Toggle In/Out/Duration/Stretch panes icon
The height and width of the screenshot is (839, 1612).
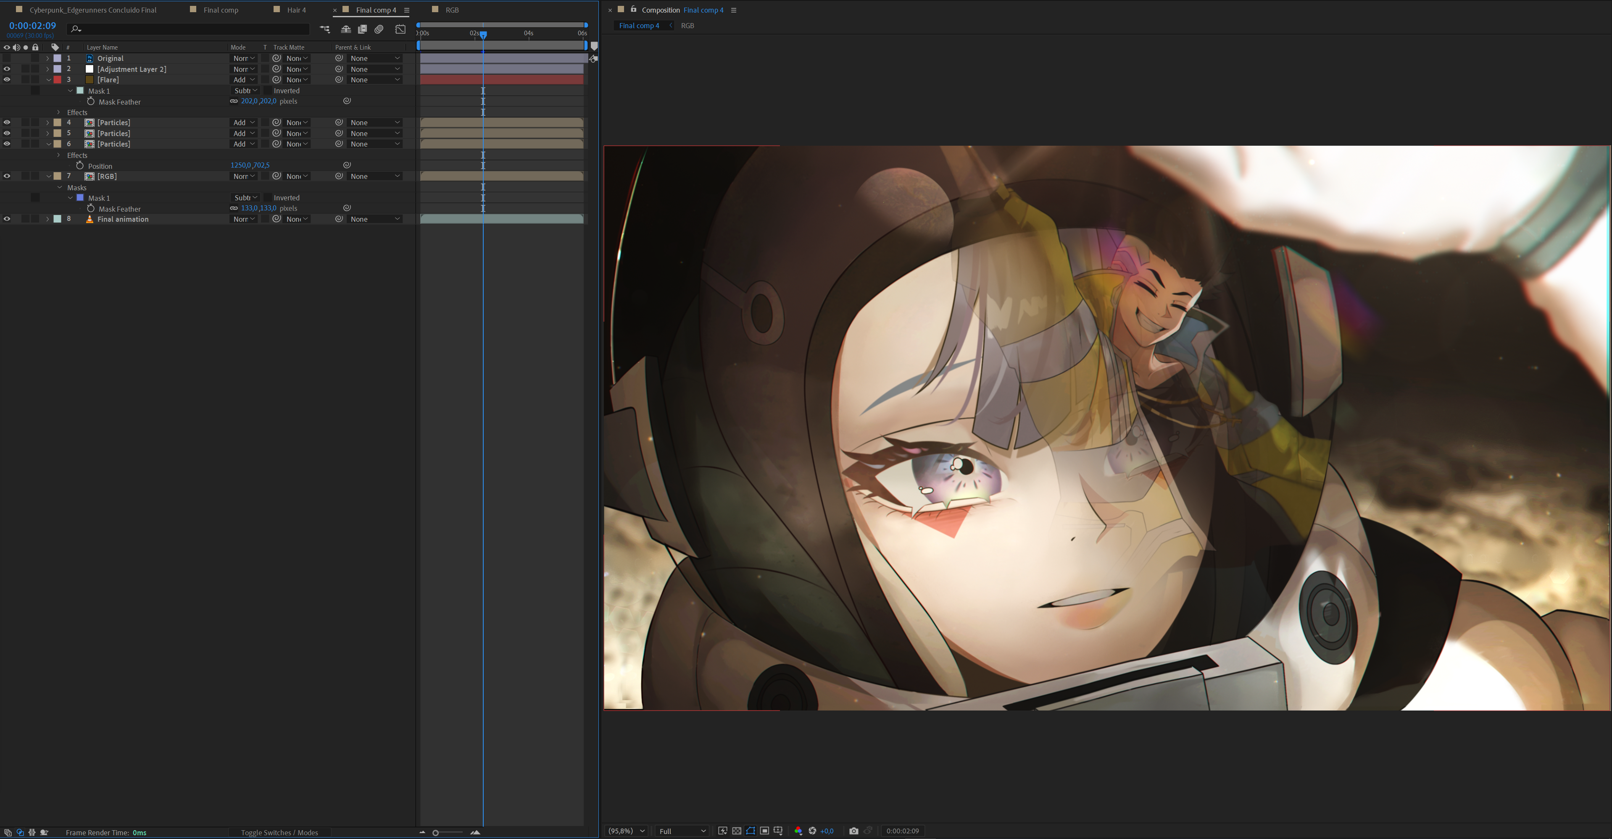coord(32,833)
